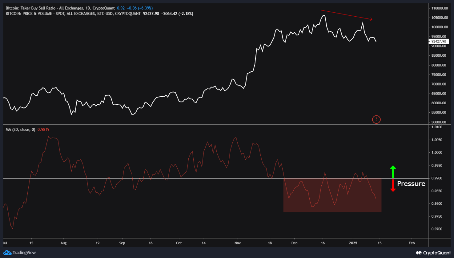Click the ratio value 0.92 in the legend
The width and height of the screenshot is (454, 258).
tap(121, 8)
